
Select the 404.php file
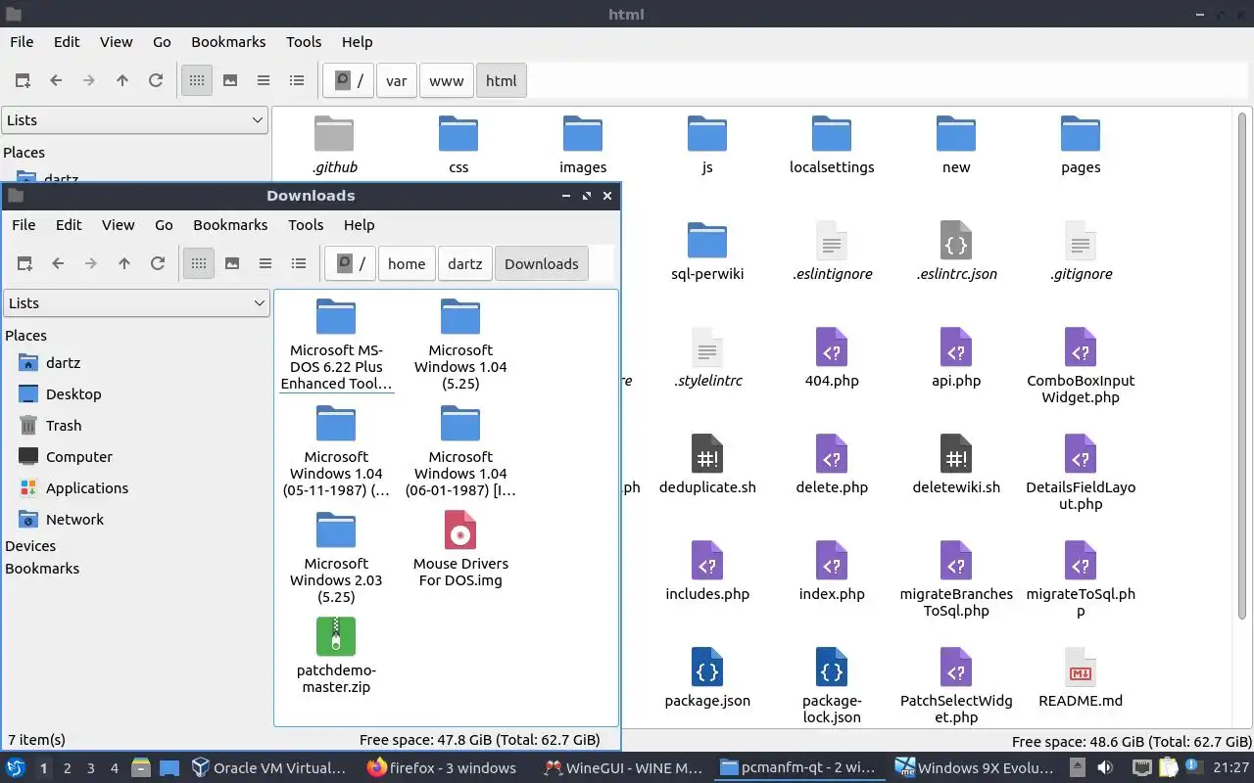click(832, 358)
